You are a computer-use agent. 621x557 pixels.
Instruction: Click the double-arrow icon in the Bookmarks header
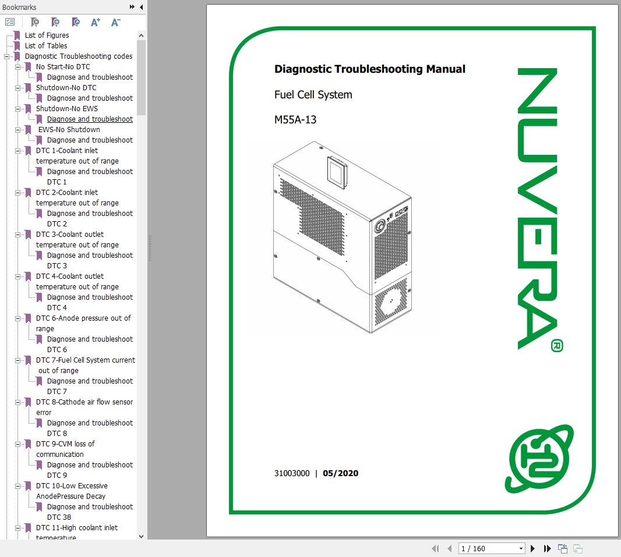pos(132,7)
